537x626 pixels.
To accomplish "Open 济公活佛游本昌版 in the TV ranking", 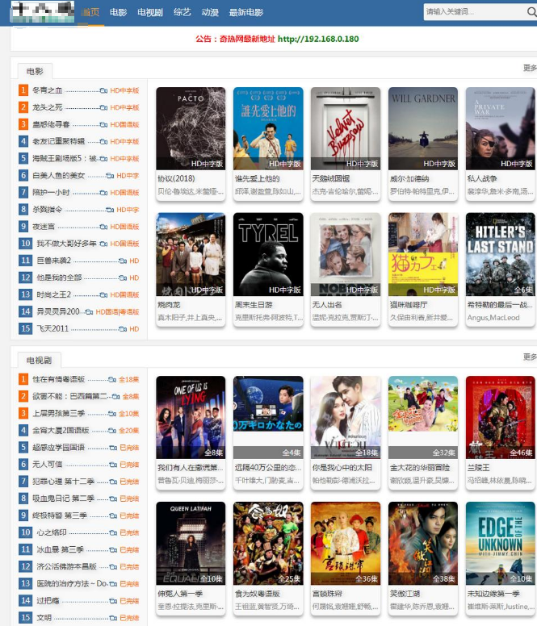I will tap(66, 566).
